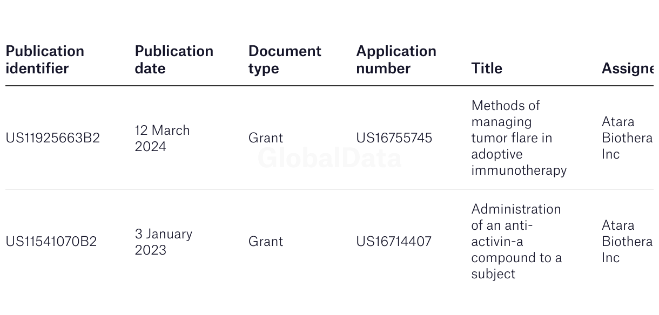The width and height of the screenshot is (659, 315).
Task: Click the Title column header
Action: (x=487, y=68)
